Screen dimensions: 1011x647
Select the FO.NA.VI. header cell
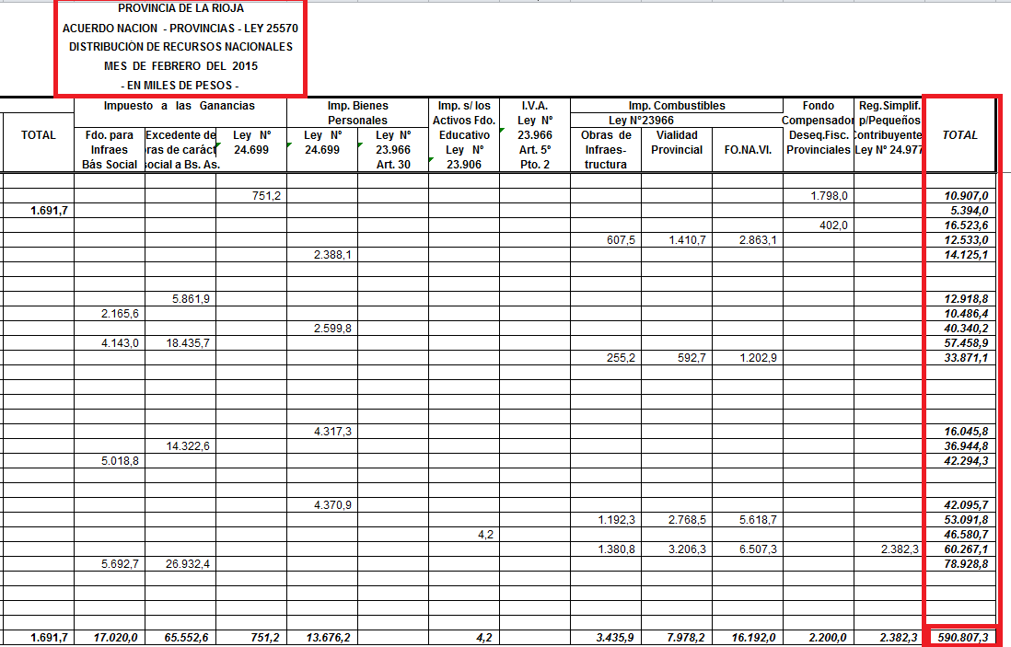pos(747,150)
